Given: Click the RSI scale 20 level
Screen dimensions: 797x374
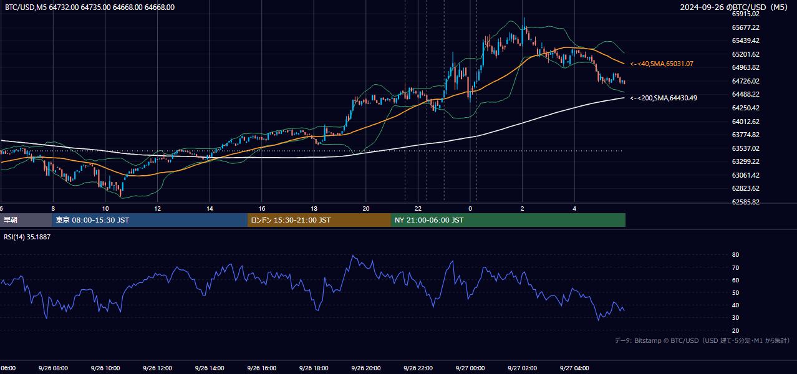Looking at the screenshot, I should coord(735,330).
